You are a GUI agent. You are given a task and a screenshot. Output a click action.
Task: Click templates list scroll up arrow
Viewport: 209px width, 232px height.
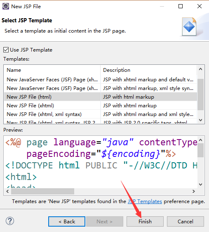tap(200, 69)
